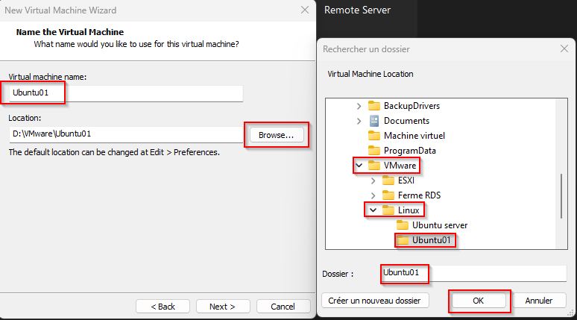Click the Virtual machine name field
This screenshot has width=577, height=320.
tap(126, 92)
